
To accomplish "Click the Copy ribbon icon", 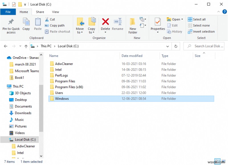I will pyautogui.click(x=26, y=22).
